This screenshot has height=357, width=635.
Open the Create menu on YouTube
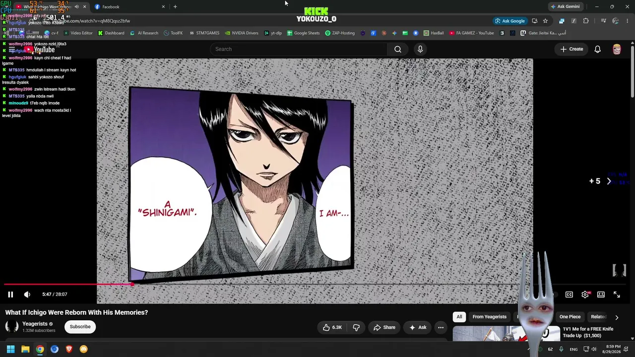click(x=571, y=49)
